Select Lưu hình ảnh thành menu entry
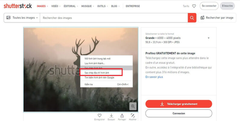This screenshot has height=121, width=240. point(95,63)
